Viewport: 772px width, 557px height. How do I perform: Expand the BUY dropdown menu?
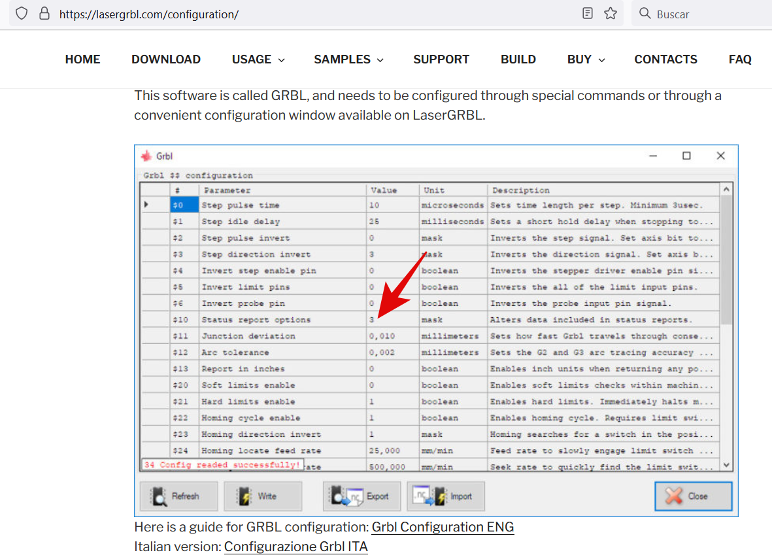[585, 59]
